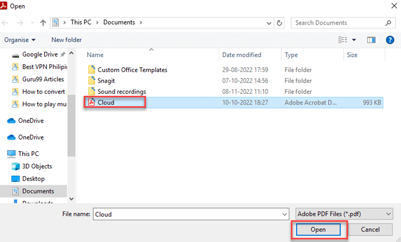This screenshot has height=242, width=401.
Task: Open the How to convert quick access item
Action: click(x=44, y=92)
